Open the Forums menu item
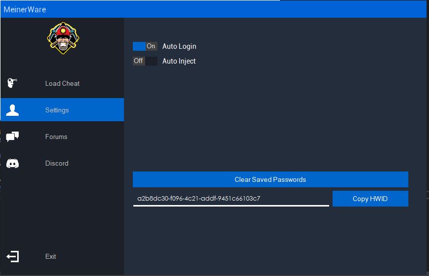The width and height of the screenshot is (429, 276). (x=62, y=137)
